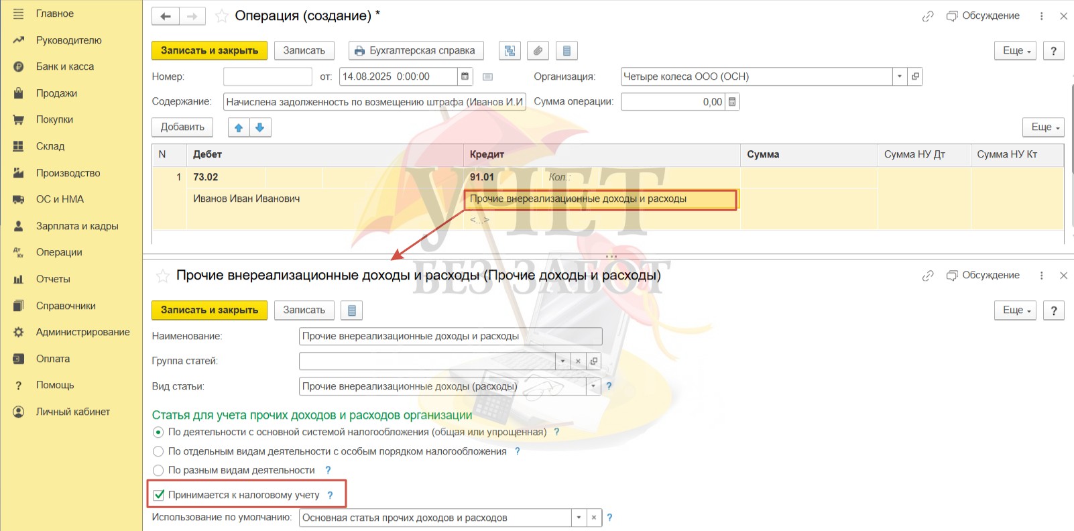Click the Операции section icon
The width and height of the screenshot is (1074, 531).
(x=18, y=252)
